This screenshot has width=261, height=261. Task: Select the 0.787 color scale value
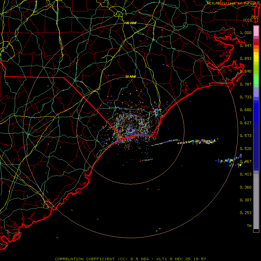(x=246, y=84)
